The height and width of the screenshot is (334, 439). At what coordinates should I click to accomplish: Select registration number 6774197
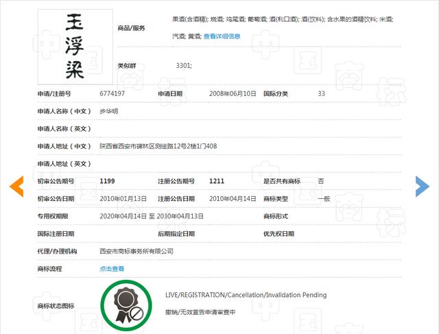112,93
